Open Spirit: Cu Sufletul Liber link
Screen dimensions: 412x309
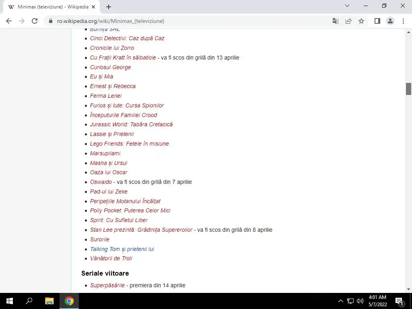(119, 220)
